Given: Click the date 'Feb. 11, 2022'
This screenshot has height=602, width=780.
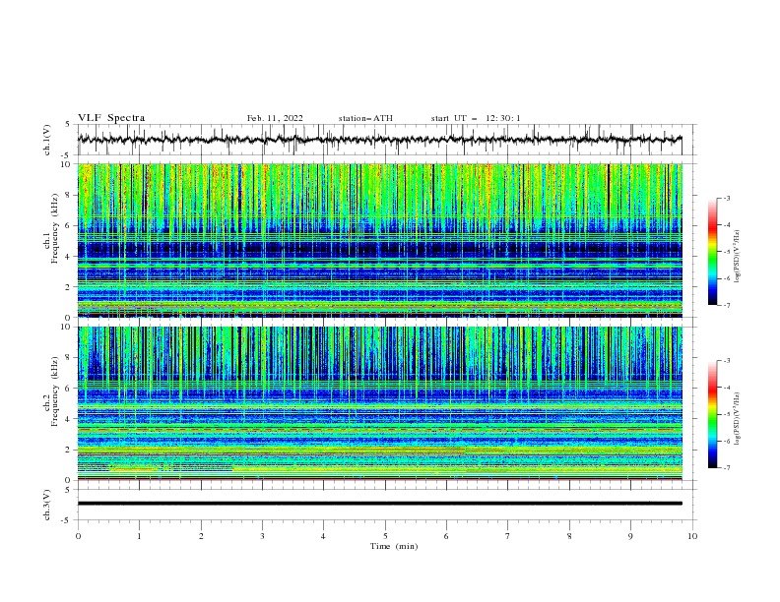Looking at the screenshot, I should point(275,118).
